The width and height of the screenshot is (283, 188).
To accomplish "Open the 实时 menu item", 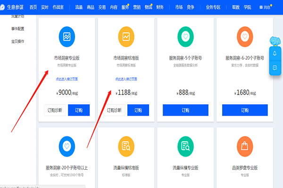I will (45, 7).
